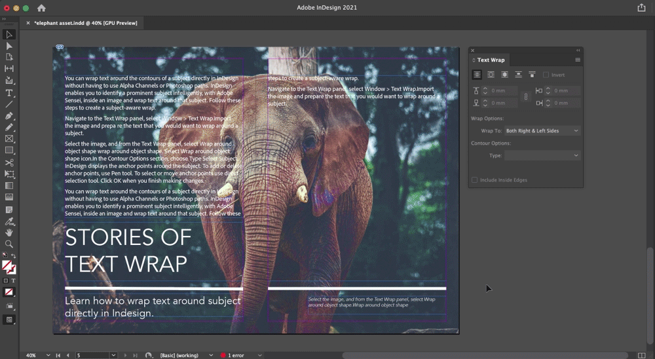The height and width of the screenshot is (359, 655).
Task: Select Jump object wrap icon
Action: click(x=518, y=75)
